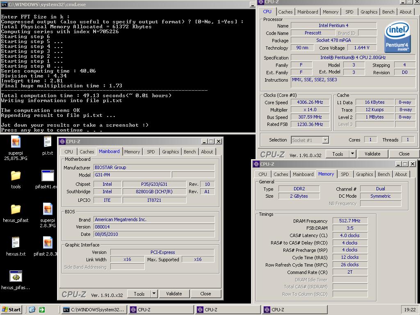The image size is (420, 315).
Task: Open Graphics tab in top CPU-Z window
Action: tap(369, 12)
